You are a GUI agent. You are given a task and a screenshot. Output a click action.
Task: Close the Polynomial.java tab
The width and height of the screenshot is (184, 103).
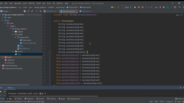[x=76, y=11]
